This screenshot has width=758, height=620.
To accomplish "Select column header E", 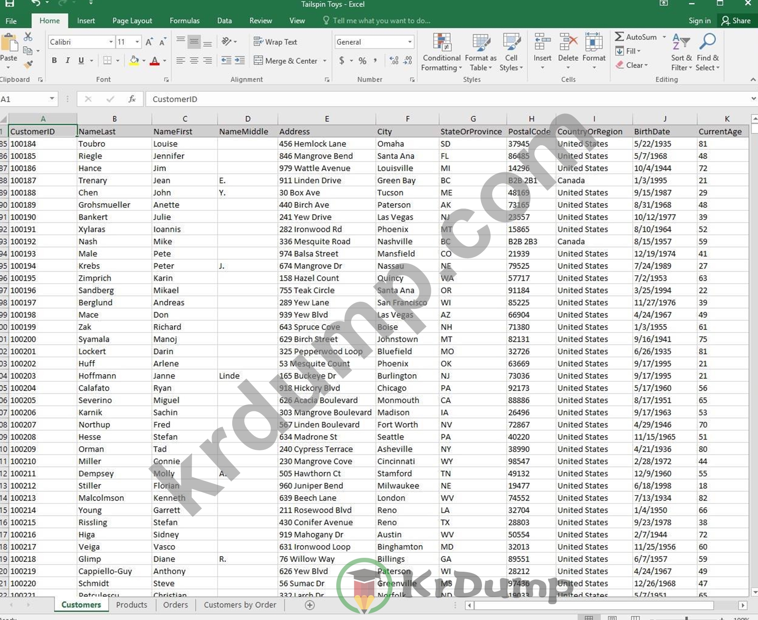I will tap(327, 119).
